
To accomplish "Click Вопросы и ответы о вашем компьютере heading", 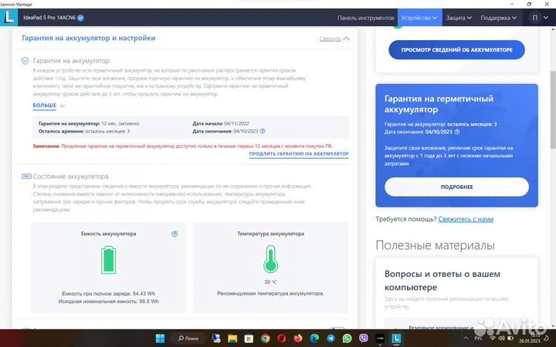I will coord(442,281).
